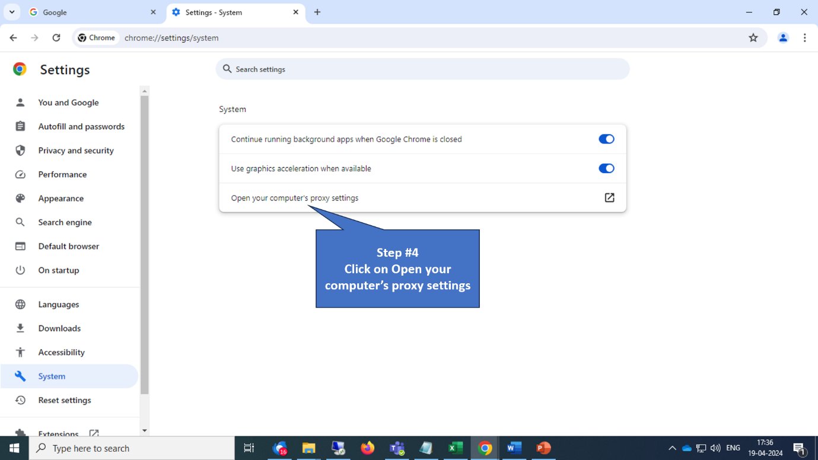Open PowerPoint from taskbar

(x=543, y=448)
